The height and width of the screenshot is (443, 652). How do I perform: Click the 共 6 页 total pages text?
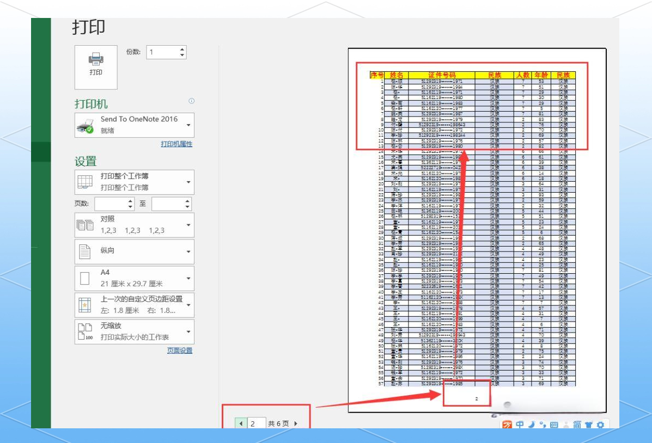(278, 423)
